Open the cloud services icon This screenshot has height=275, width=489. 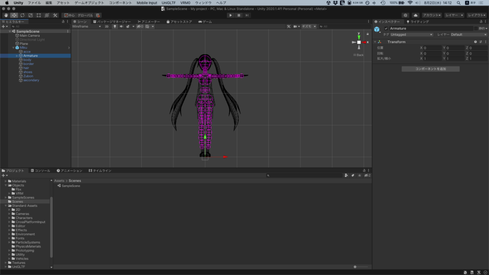coord(415,15)
